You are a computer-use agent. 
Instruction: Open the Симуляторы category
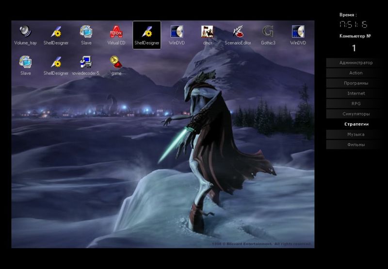coord(356,114)
